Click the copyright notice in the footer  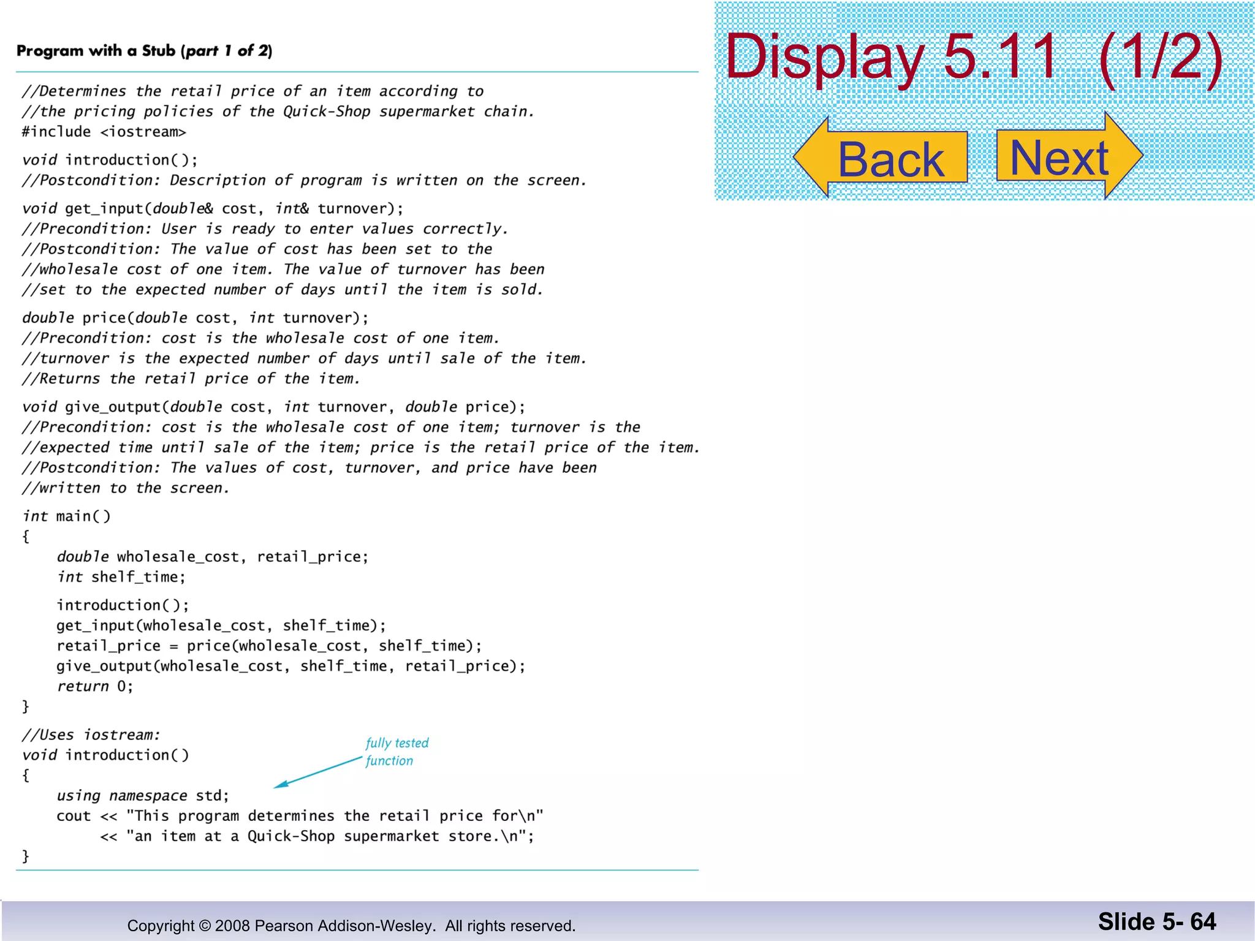(351, 926)
